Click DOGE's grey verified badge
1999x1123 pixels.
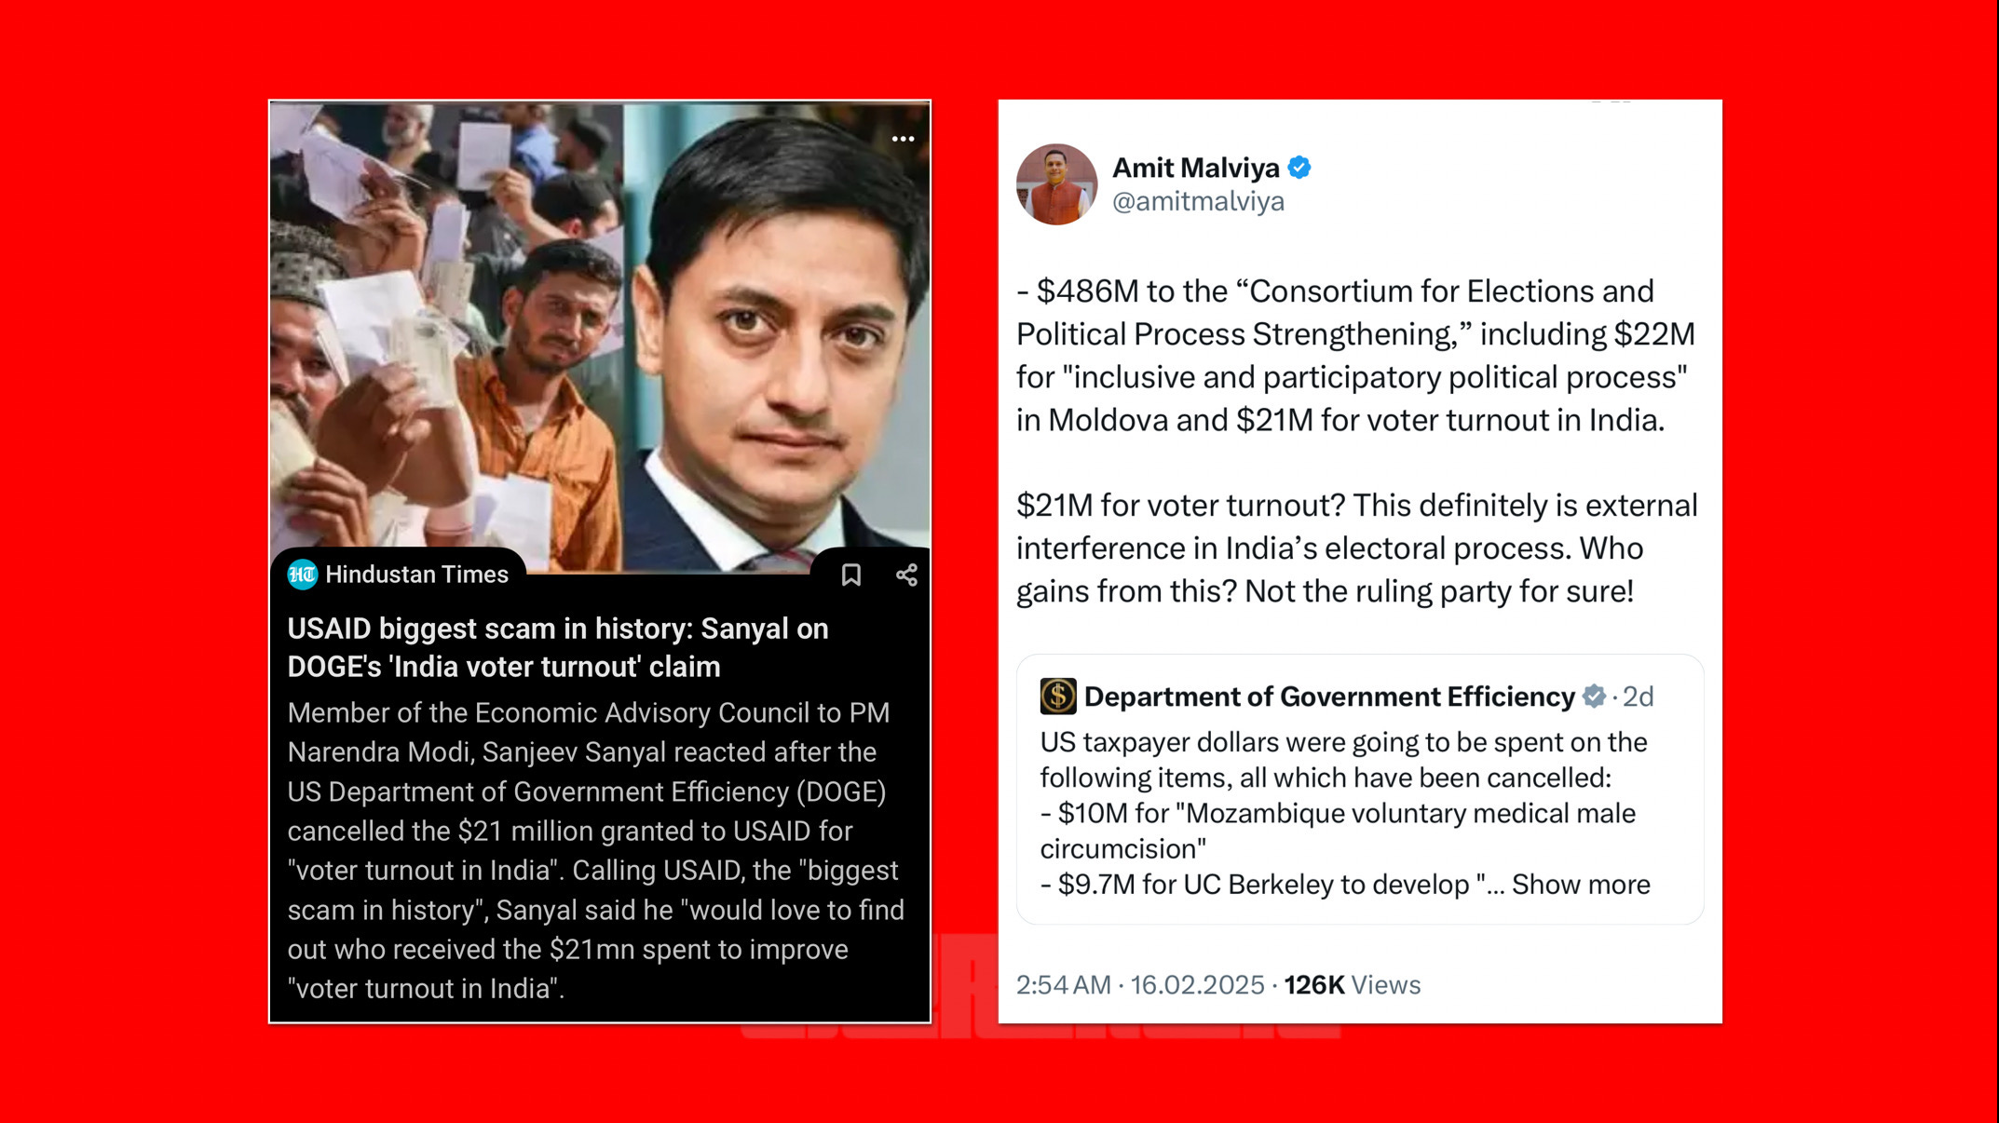coord(1594,697)
